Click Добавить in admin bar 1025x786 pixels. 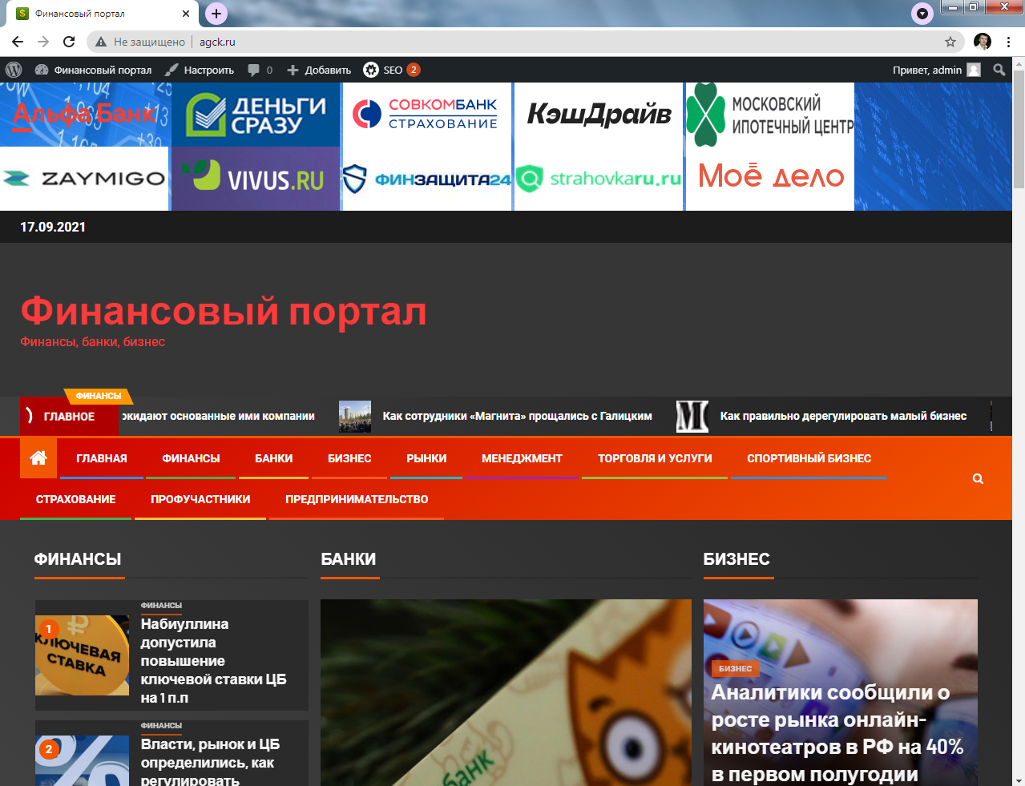(319, 70)
